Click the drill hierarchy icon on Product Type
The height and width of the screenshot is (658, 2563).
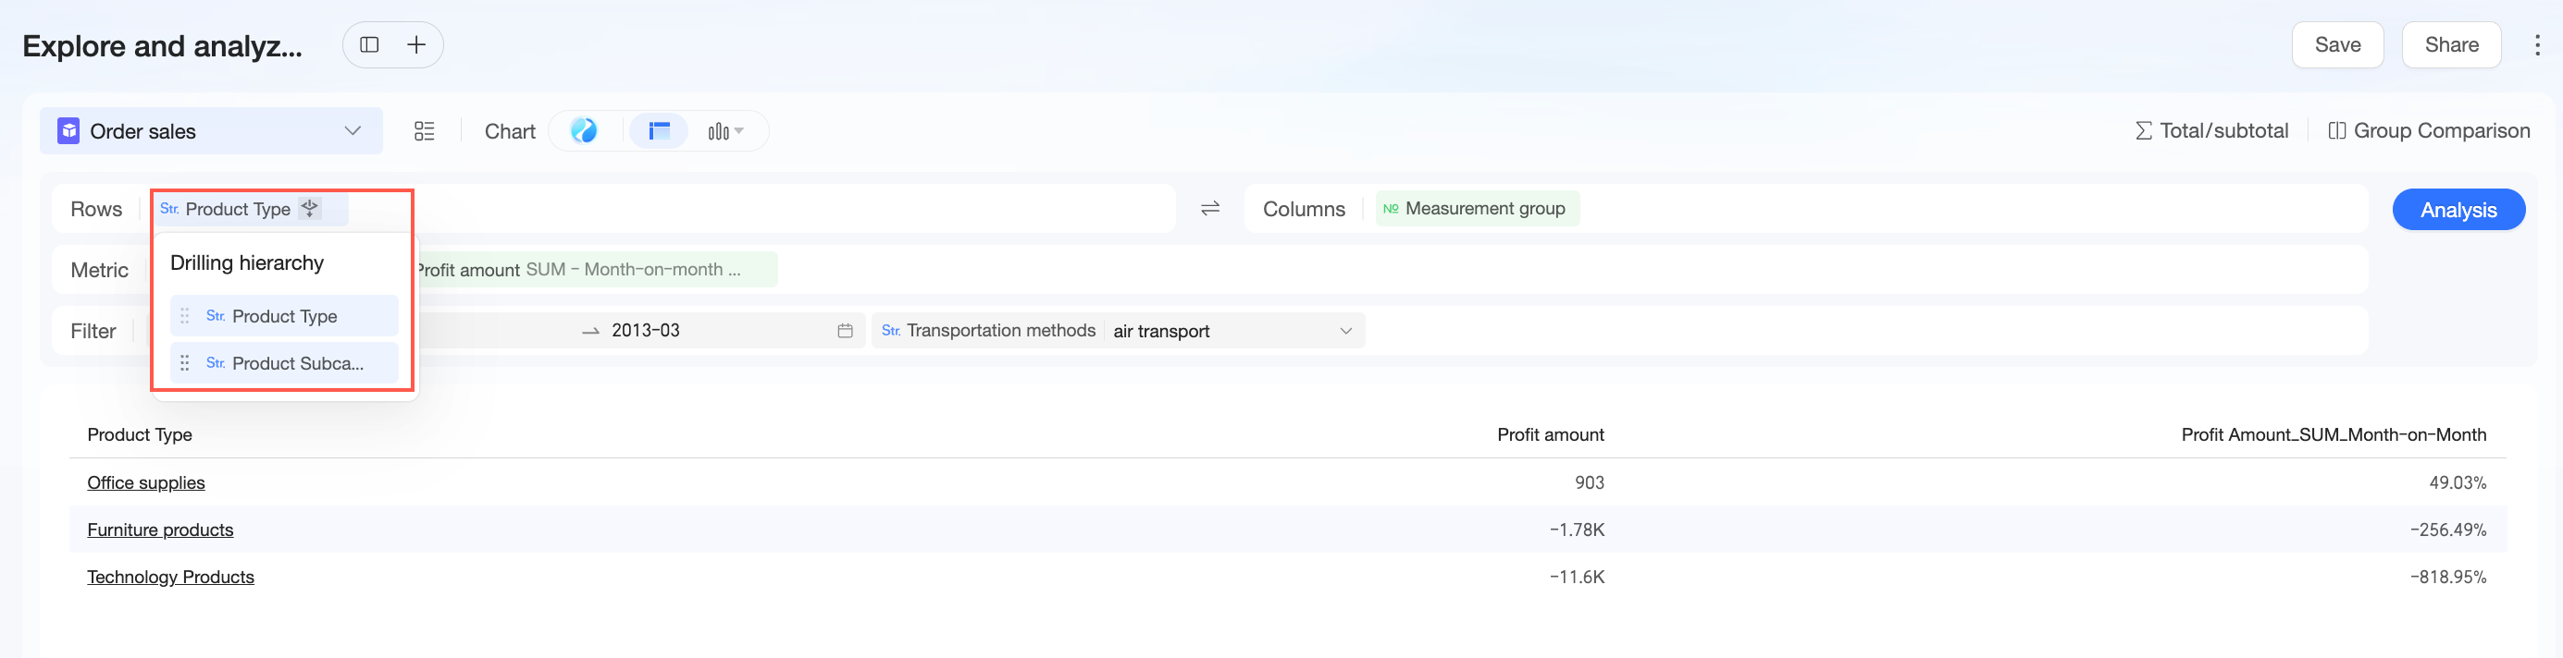tap(310, 208)
